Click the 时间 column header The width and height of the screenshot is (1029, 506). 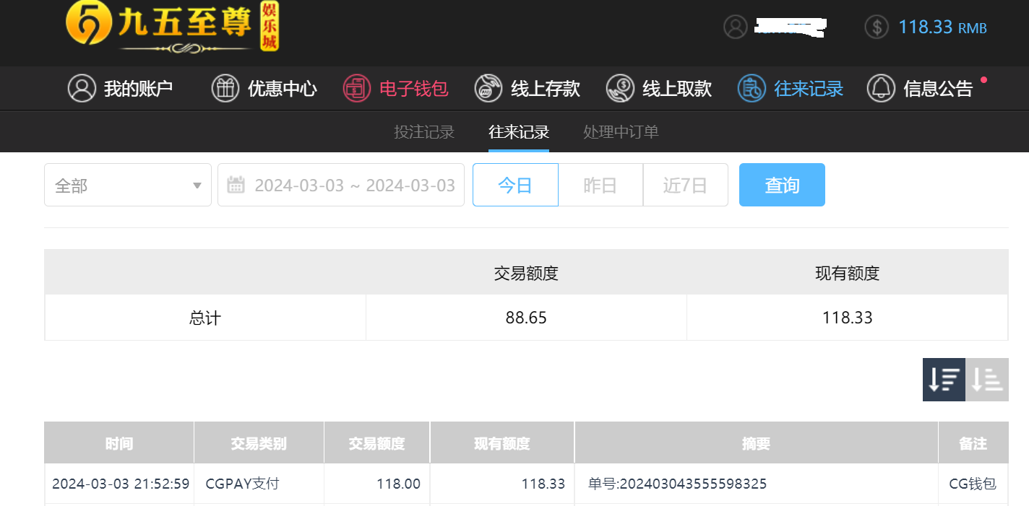click(x=119, y=442)
